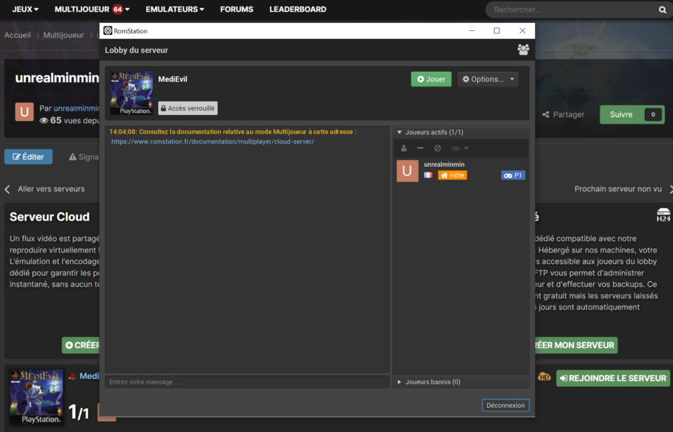
Task: Click the orange Hôte badge
Action: tap(452, 176)
